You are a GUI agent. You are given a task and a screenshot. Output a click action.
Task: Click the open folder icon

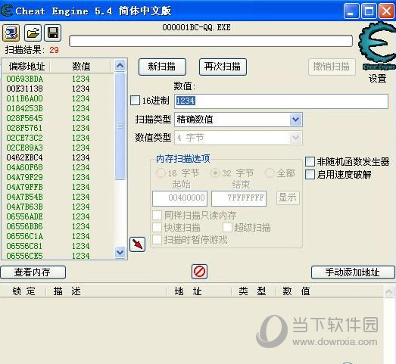tap(33, 33)
